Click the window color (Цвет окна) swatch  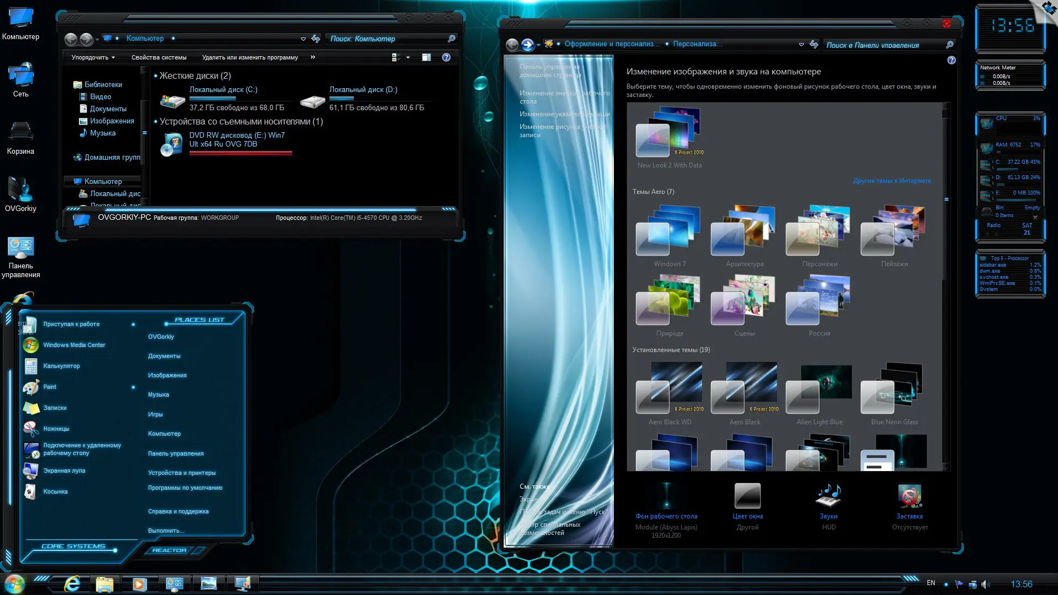tap(747, 496)
